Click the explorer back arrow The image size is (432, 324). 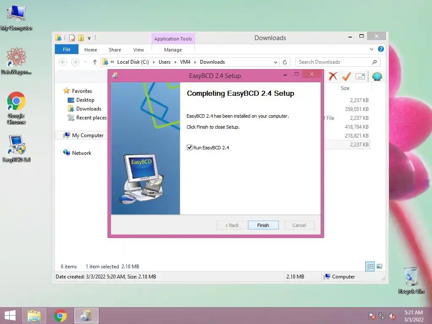pyautogui.click(x=63, y=62)
